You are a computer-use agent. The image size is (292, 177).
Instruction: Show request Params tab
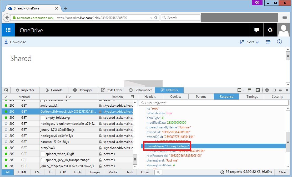point(201,96)
